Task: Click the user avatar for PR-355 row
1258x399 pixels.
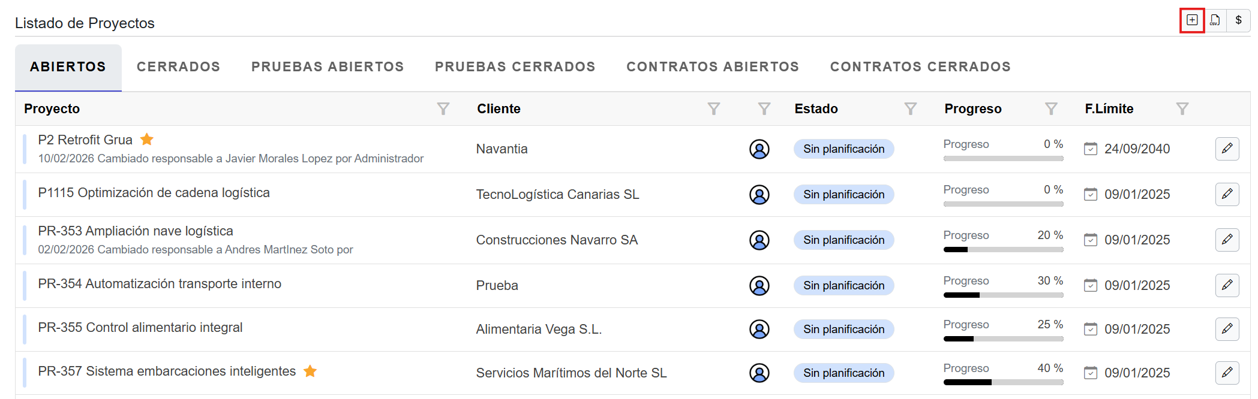Action: click(759, 329)
